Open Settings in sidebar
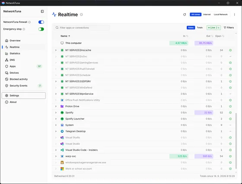Viewport: 242px width, 184px height. (x=24, y=96)
